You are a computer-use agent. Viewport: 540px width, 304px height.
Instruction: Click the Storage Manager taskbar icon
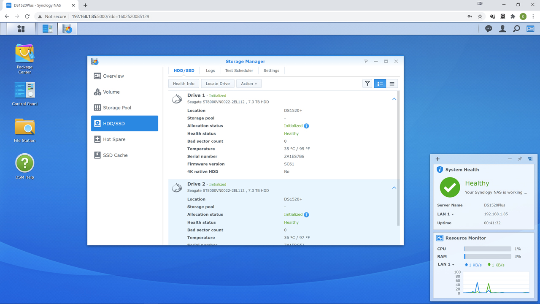(x=67, y=29)
